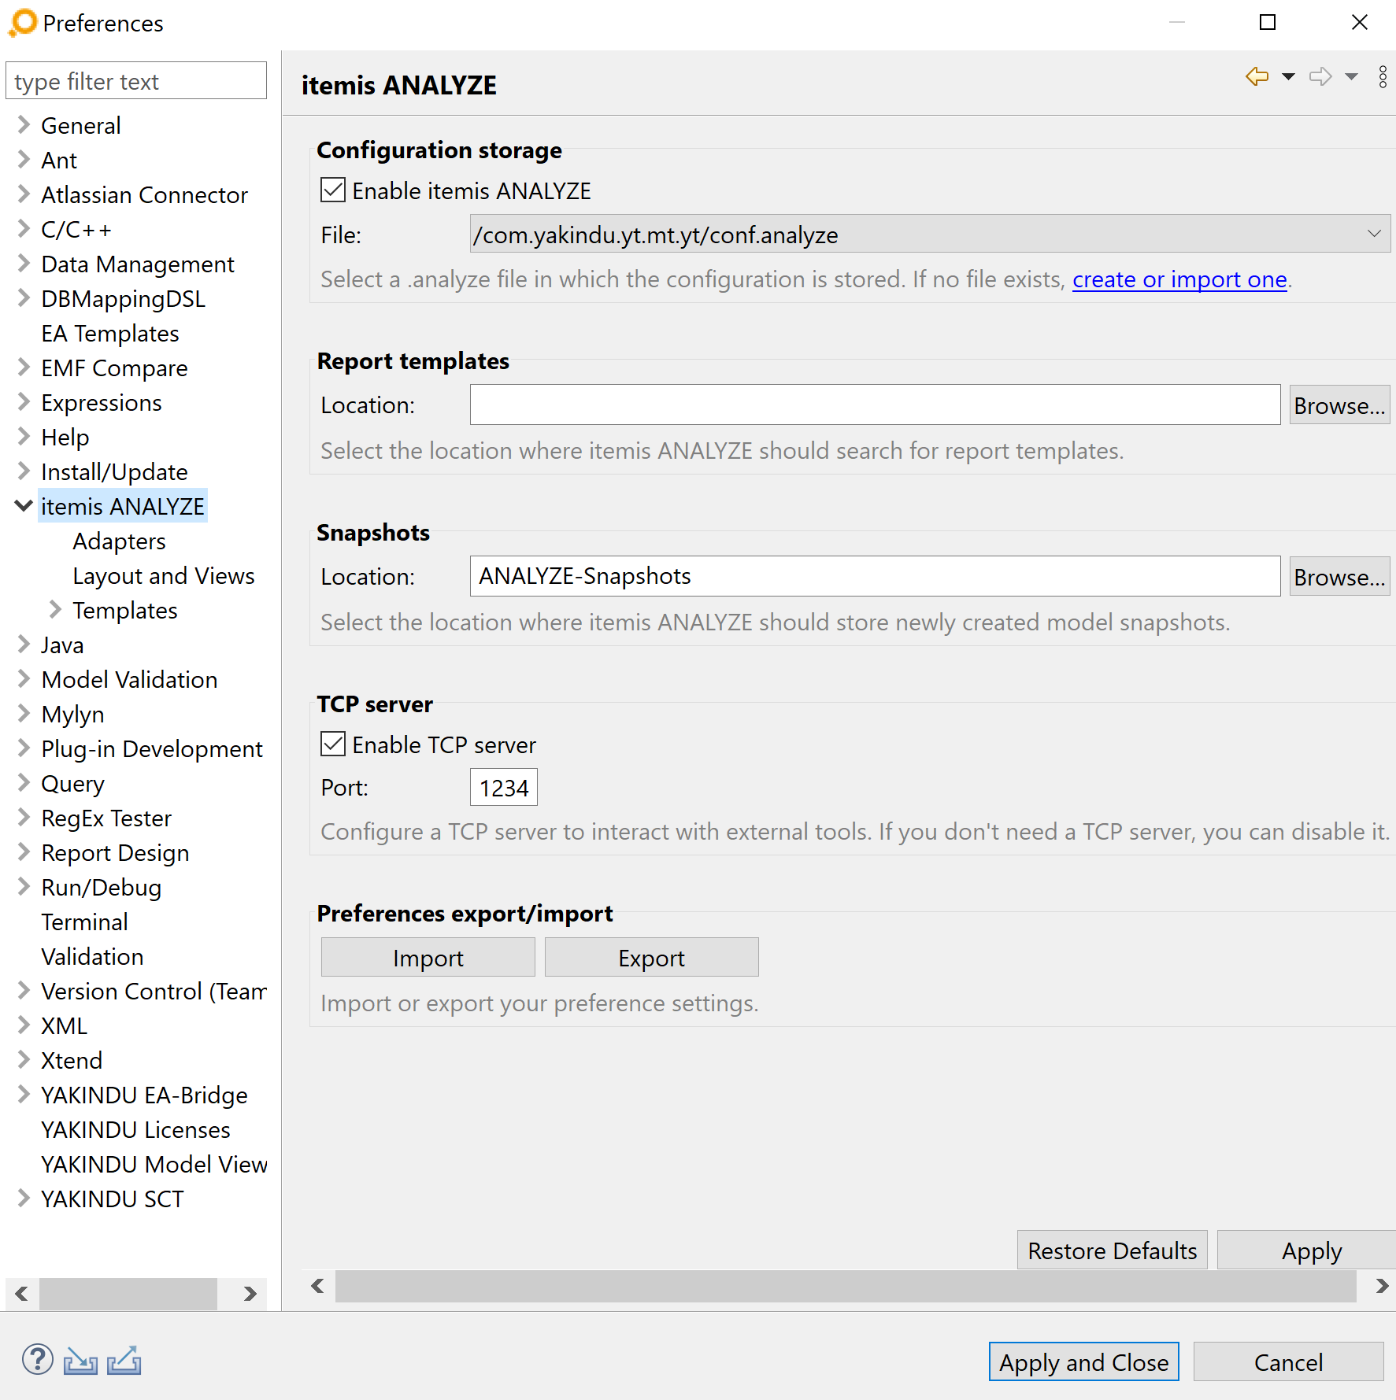Viewport: 1396px width, 1400px height.
Task: Expand the YAKINDU SCT node
Action: pos(24,1199)
